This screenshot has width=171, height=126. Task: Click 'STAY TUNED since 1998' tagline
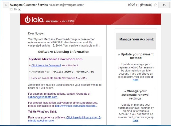pos(60,21)
